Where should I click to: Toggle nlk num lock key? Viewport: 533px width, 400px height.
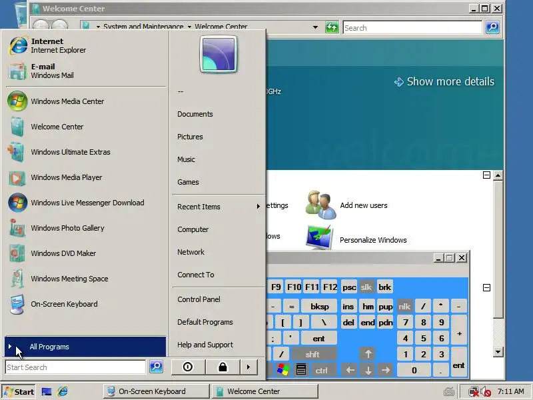(x=404, y=307)
